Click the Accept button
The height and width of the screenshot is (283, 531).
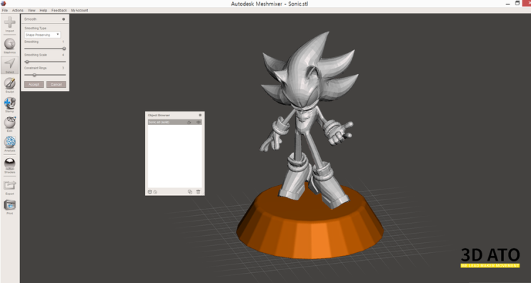(x=34, y=84)
